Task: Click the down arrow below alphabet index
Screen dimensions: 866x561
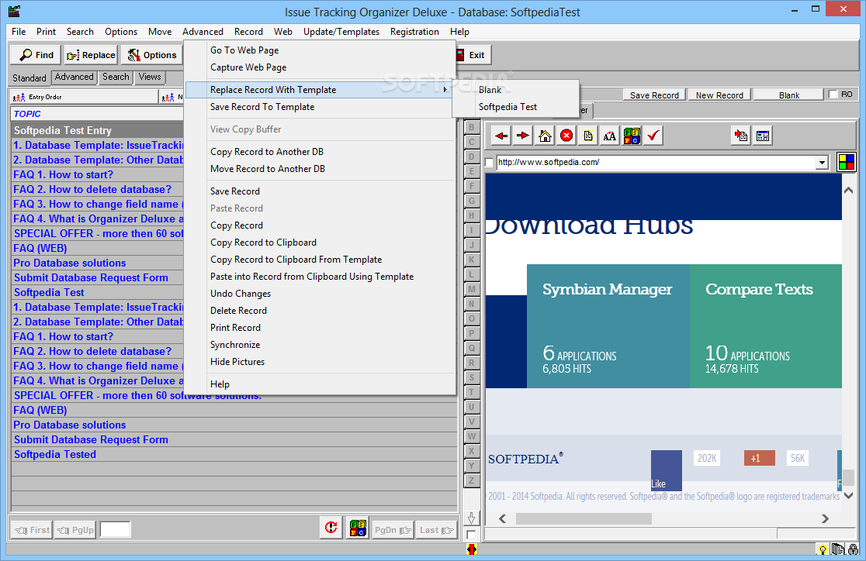Action: pos(471,518)
